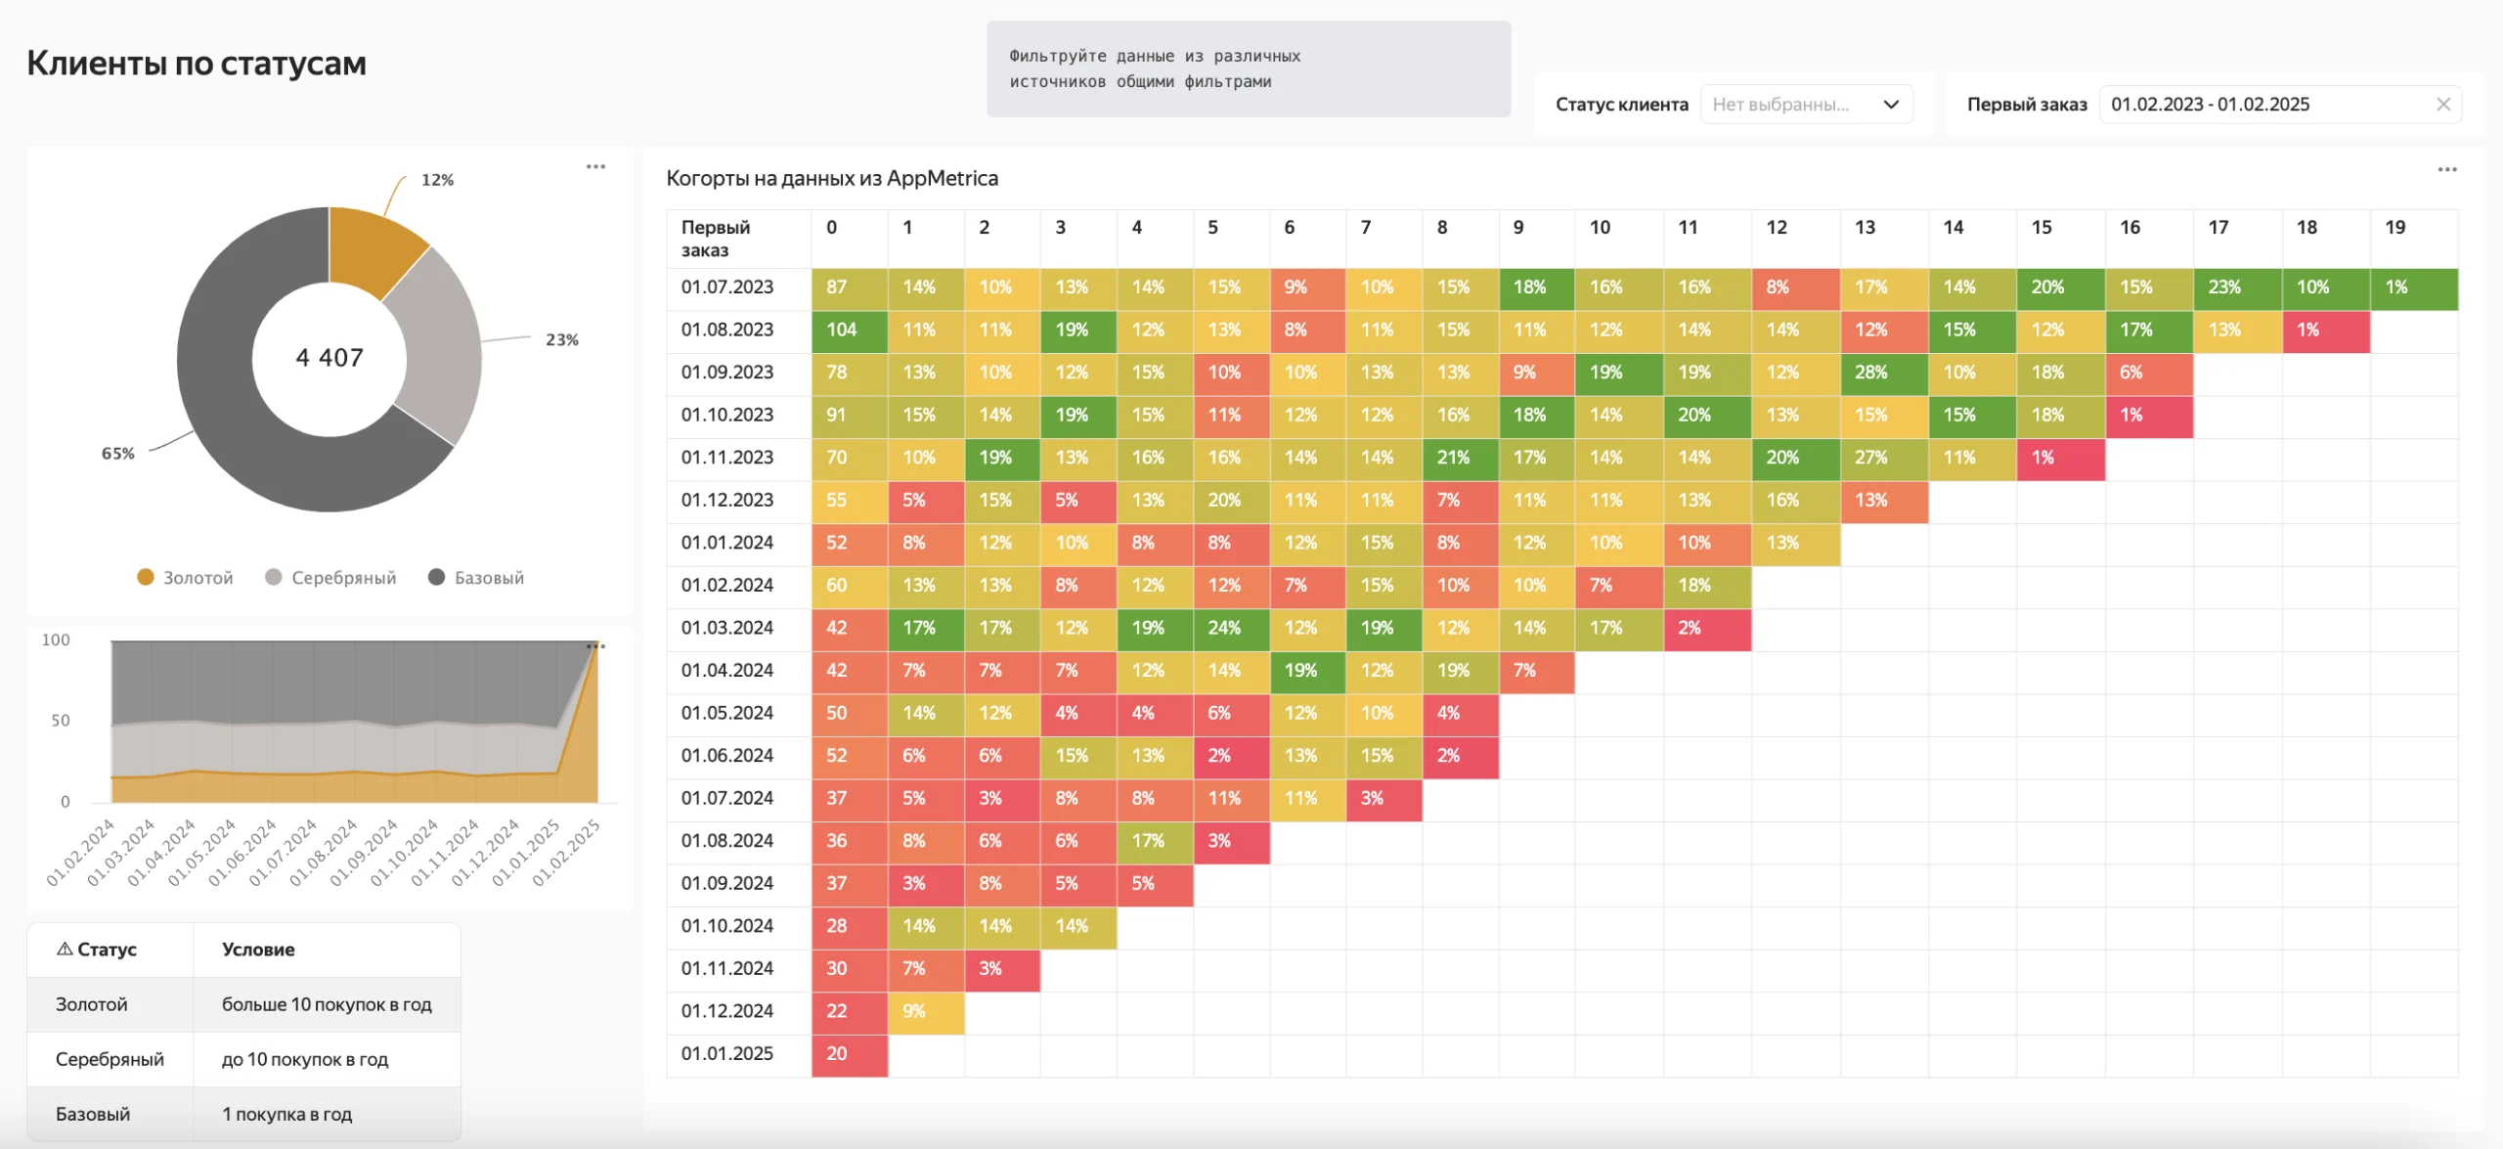Clear the Первый заказ date range
This screenshot has height=1149, width=2503.
click(x=2443, y=105)
